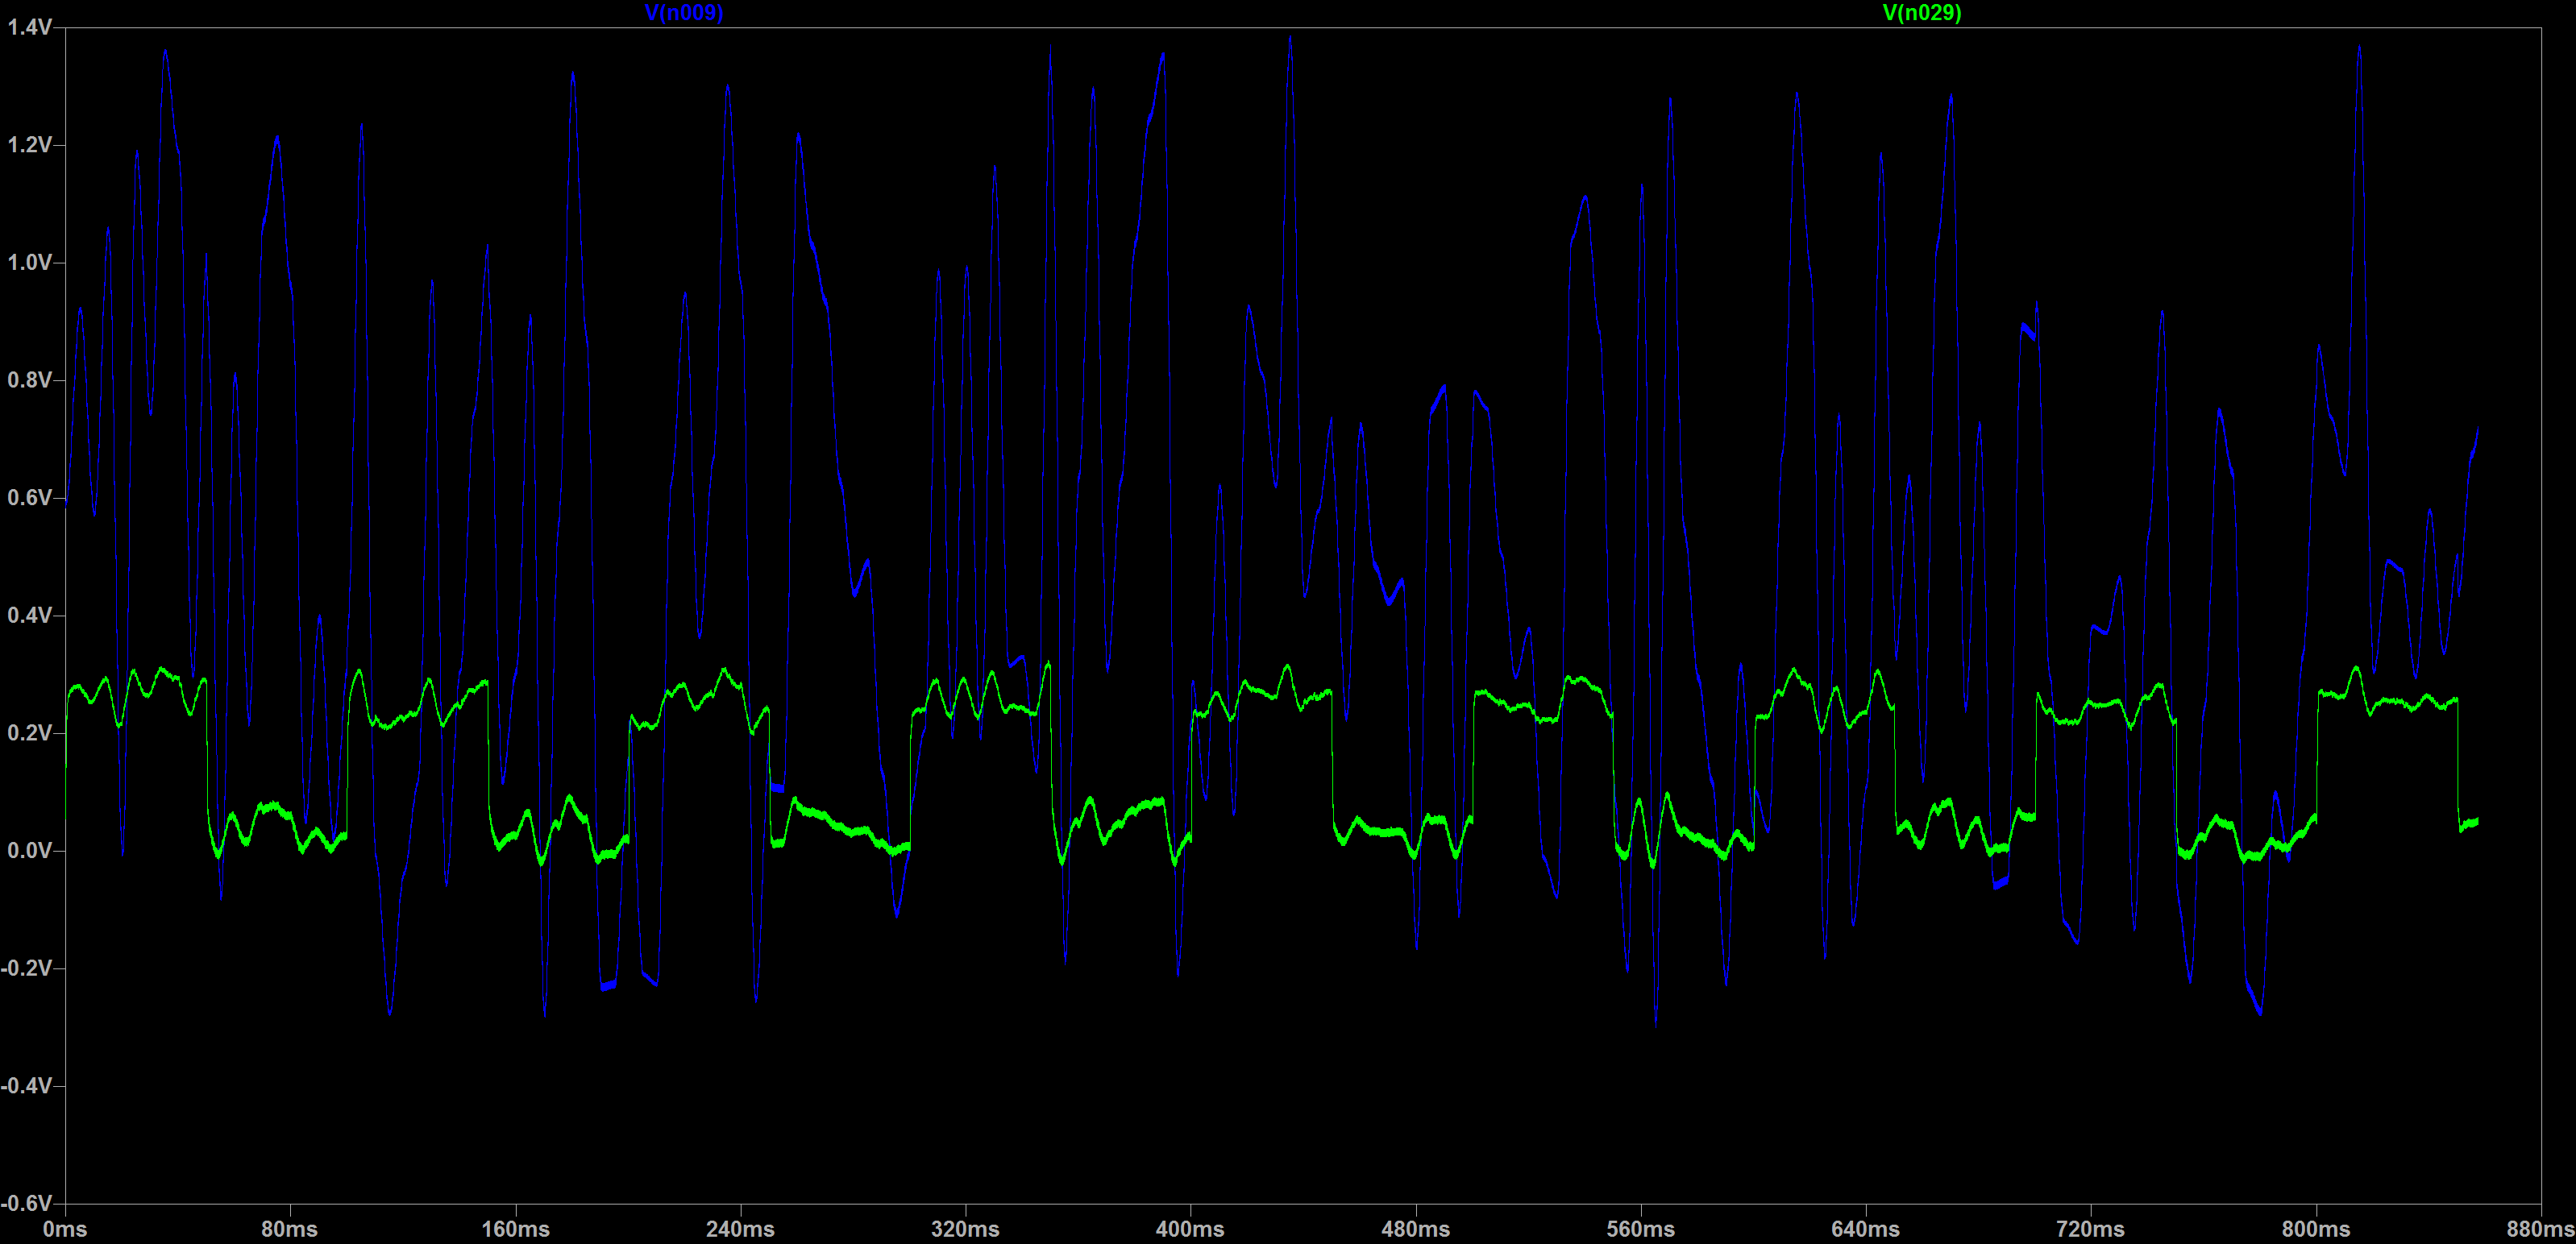Select the 0.8V label on vertical axis
The height and width of the screenshot is (1244, 2576).
[x=29, y=380]
